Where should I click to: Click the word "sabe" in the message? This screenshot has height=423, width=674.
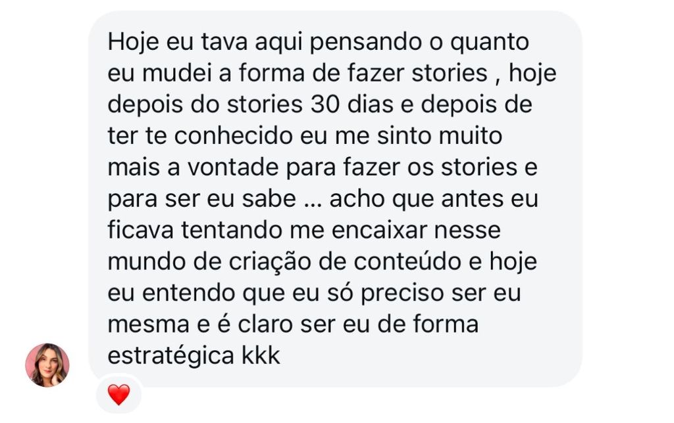tap(269, 198)
